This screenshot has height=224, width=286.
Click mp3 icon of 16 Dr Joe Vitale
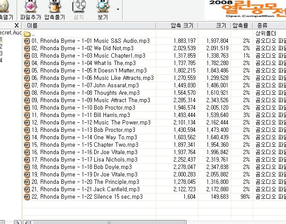pyautogui.click(x=27, y=152)
